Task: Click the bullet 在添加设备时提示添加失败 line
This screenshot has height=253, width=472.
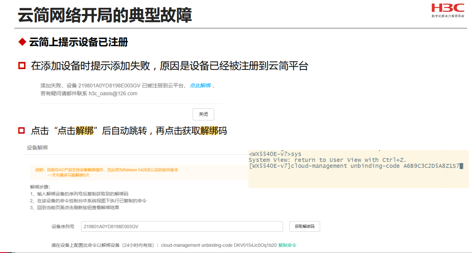Action: (170, 66)
